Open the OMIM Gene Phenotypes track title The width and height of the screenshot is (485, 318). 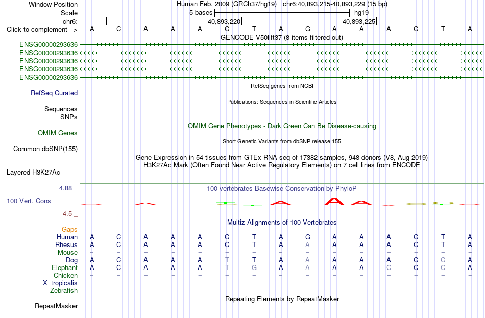[x=282, y=126]
